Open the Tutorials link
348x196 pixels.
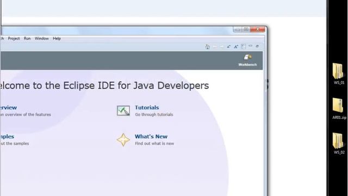pos(147,108)
